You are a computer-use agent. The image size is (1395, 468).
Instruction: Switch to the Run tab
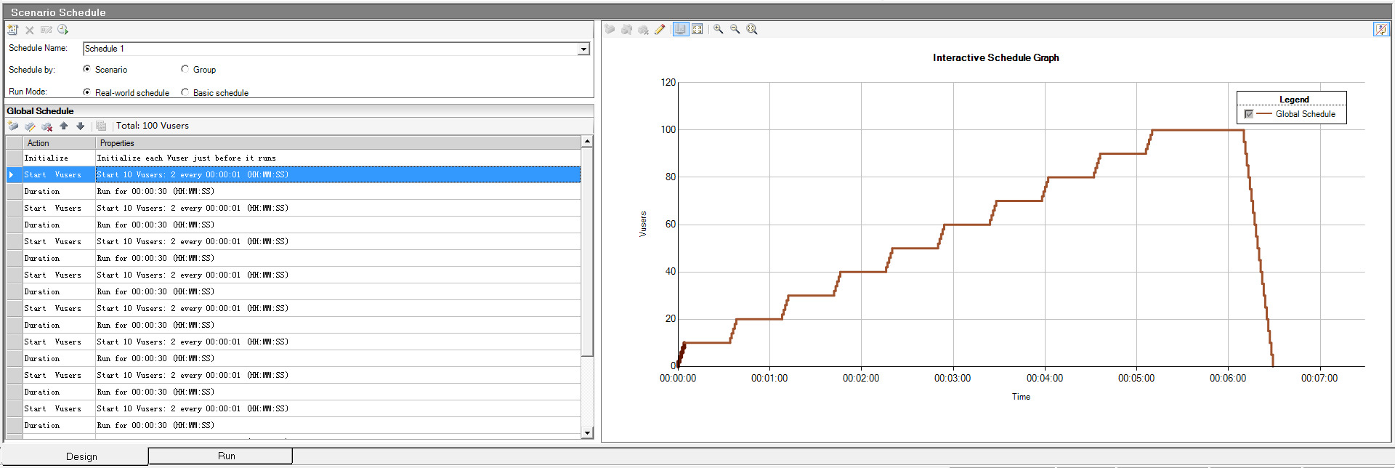coord(226,456)
